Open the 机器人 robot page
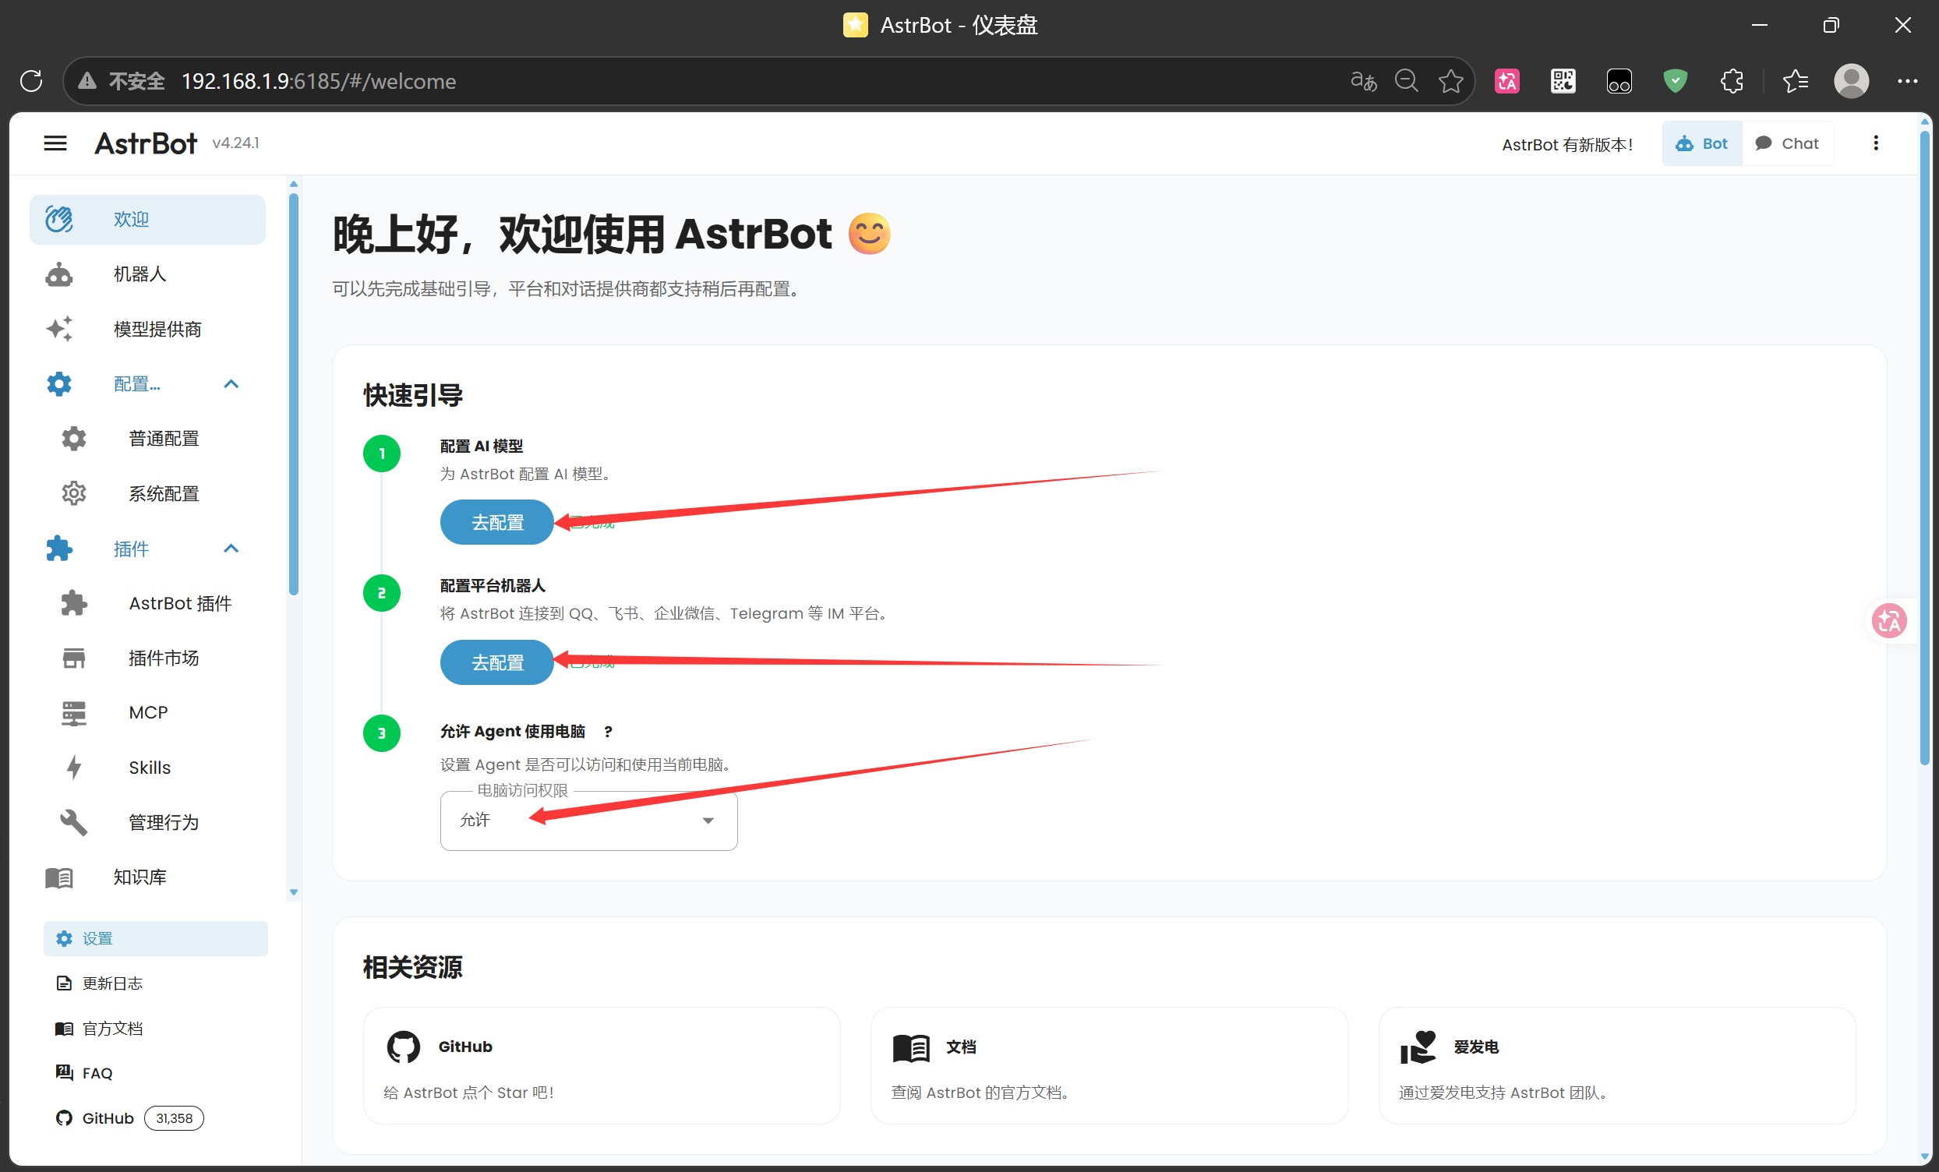Image resolution: width=1939 pixels, height=1172 pixels. [x=147, y=274]
